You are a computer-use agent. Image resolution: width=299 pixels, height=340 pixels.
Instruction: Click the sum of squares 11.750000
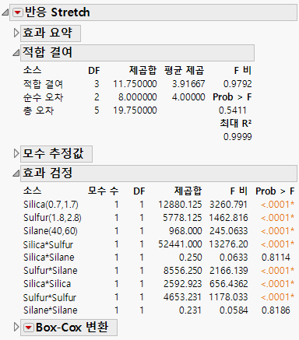[x=135, y=84]
